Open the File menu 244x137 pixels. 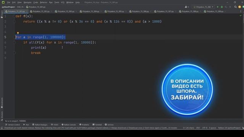click(8, 2)
